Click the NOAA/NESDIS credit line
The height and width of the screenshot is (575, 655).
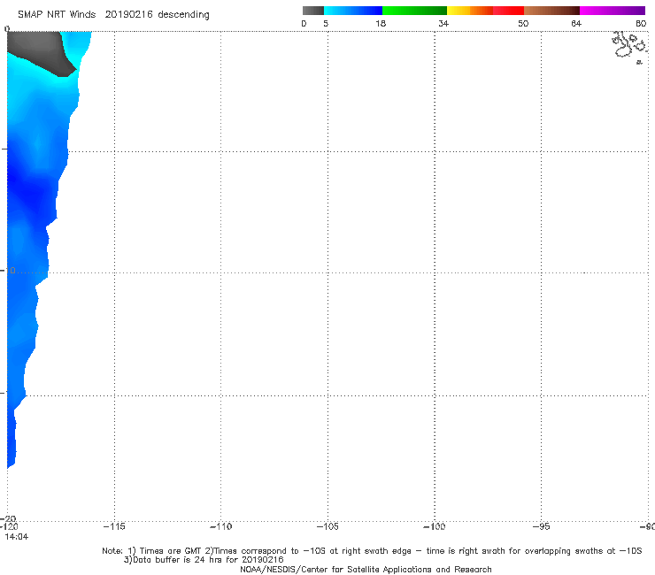pyautogui.click(x=366, y=570)
